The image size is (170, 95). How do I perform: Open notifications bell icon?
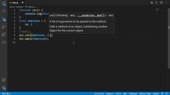167,93
